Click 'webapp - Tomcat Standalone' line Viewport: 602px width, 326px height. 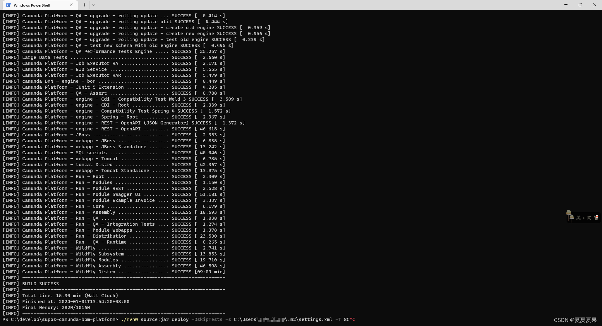(114, 171)
